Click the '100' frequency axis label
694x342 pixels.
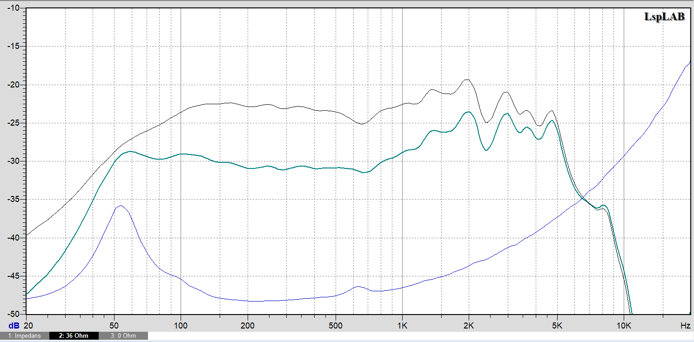(181, 325)
